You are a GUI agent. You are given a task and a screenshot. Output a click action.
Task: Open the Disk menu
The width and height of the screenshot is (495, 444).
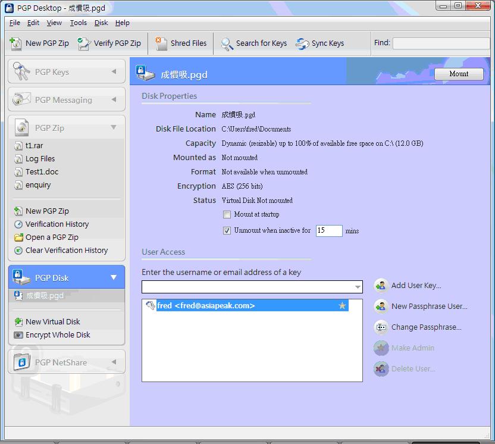pyautogui.click(x=101, y=23)
